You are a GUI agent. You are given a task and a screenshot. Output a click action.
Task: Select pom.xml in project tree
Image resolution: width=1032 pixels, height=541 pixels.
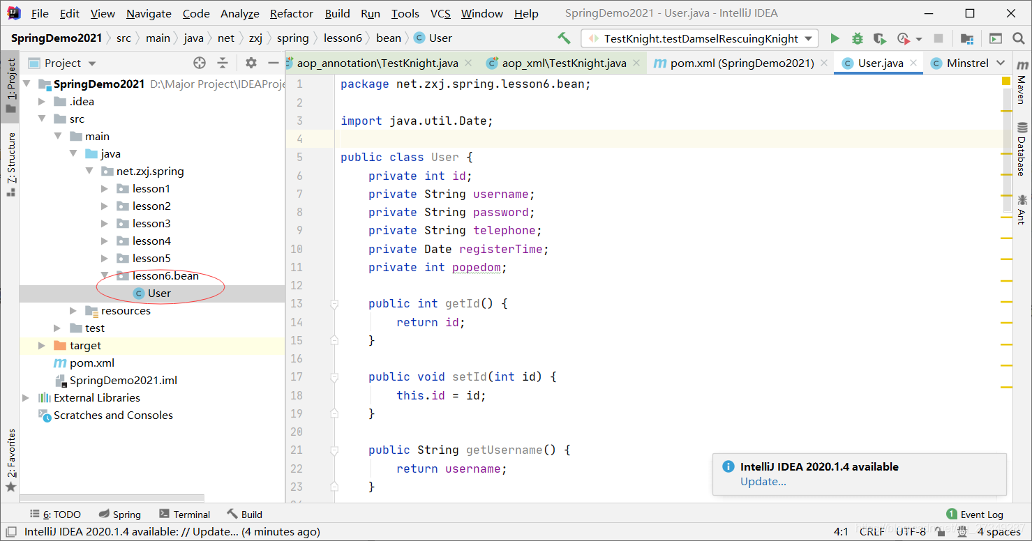(91, 363)
